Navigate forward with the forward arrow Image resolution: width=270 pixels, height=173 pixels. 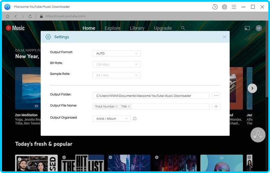pos(23,16)
